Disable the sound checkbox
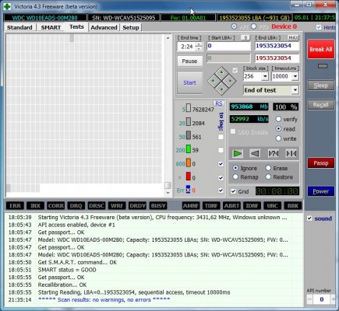Screen dimensions: 339x311 tap(309, 218)
